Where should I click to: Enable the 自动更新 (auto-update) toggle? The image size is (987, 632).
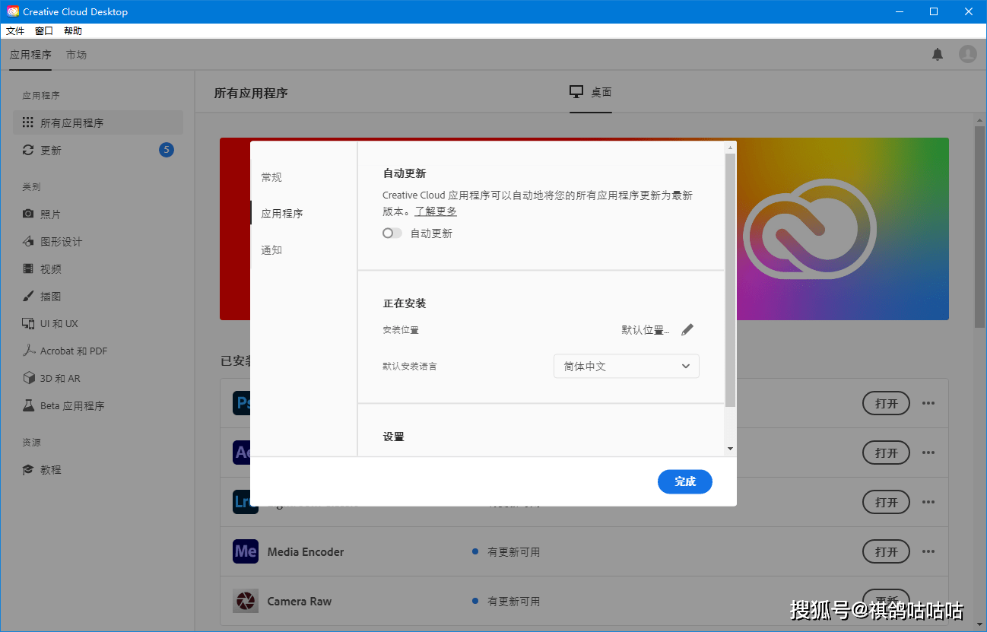tap(392, 233)
